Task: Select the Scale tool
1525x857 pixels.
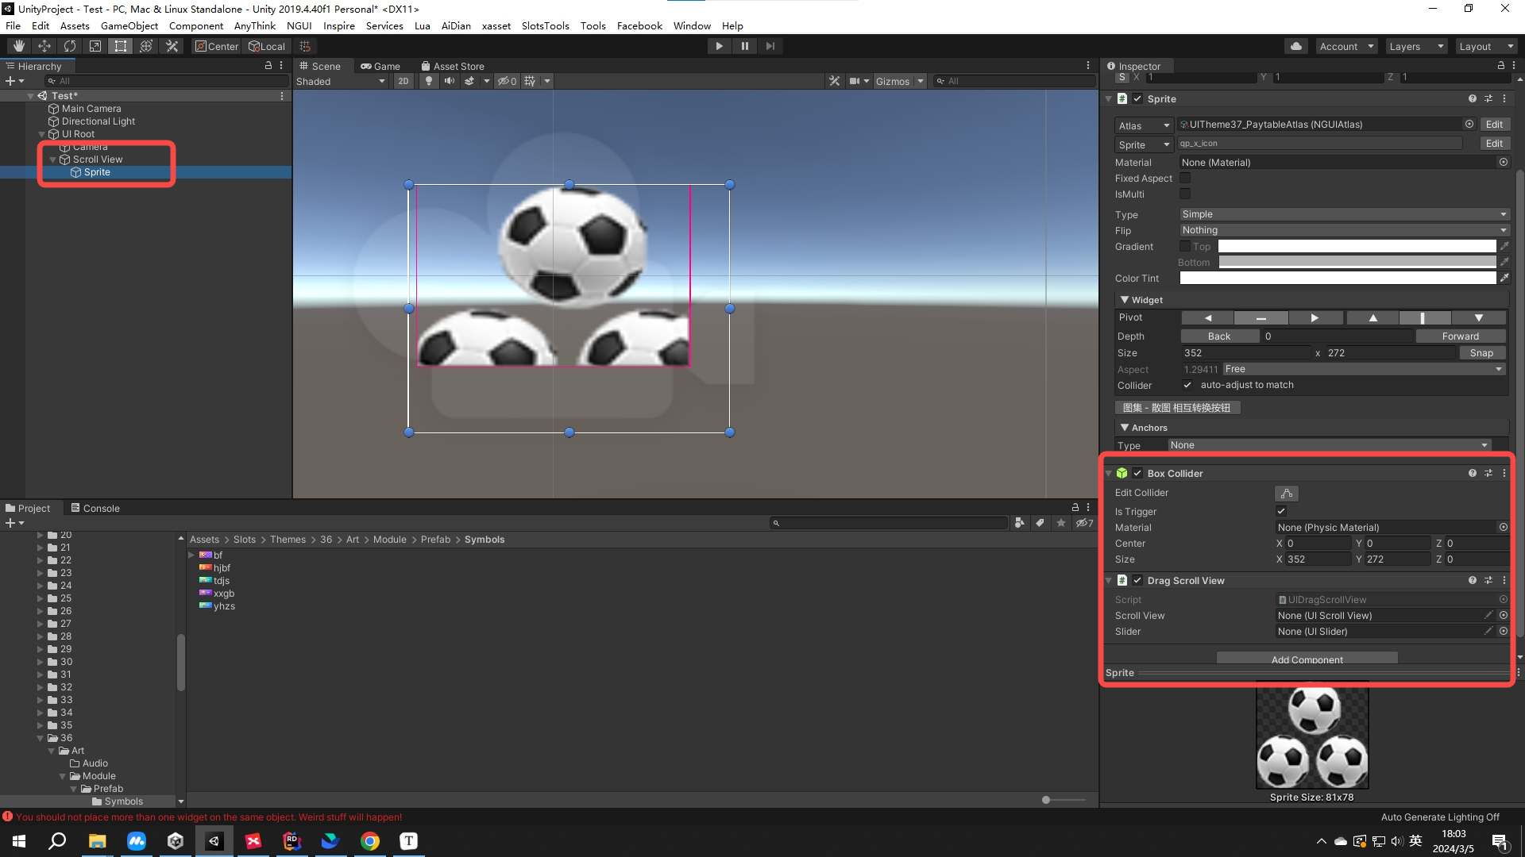Action: tap(95, 46)
